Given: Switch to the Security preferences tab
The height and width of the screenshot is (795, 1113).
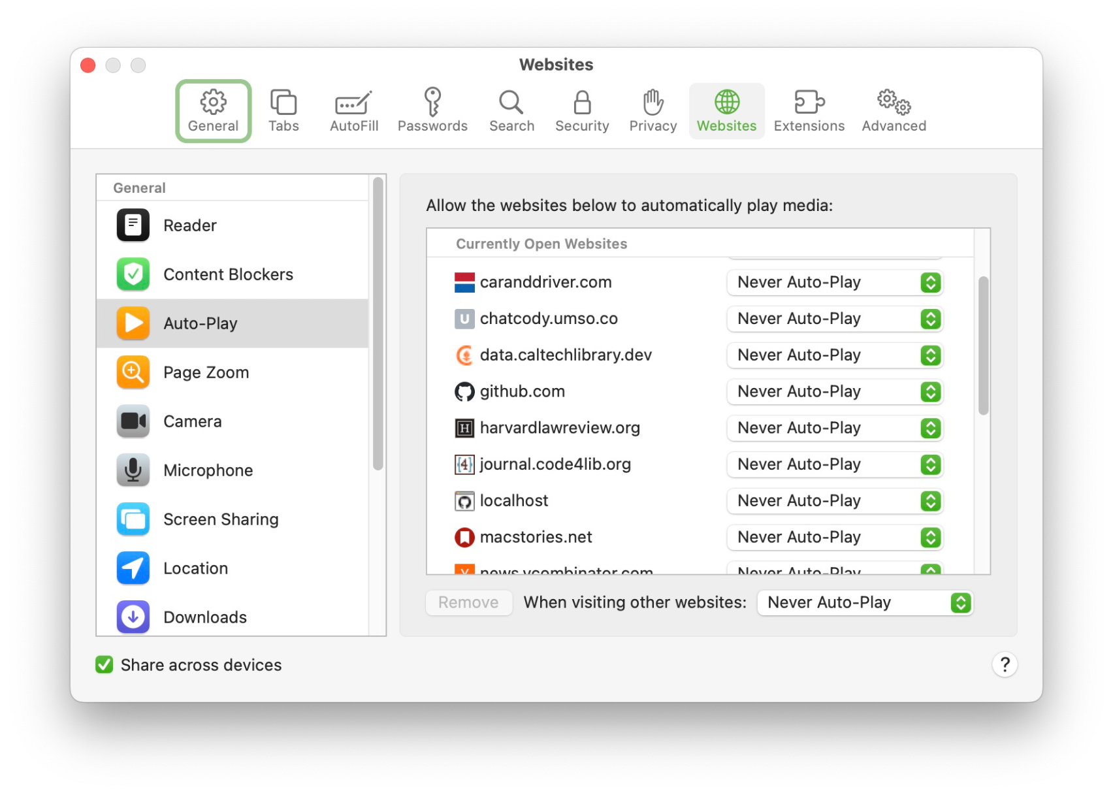Looking at the screenshot, I should pos(581,111).
